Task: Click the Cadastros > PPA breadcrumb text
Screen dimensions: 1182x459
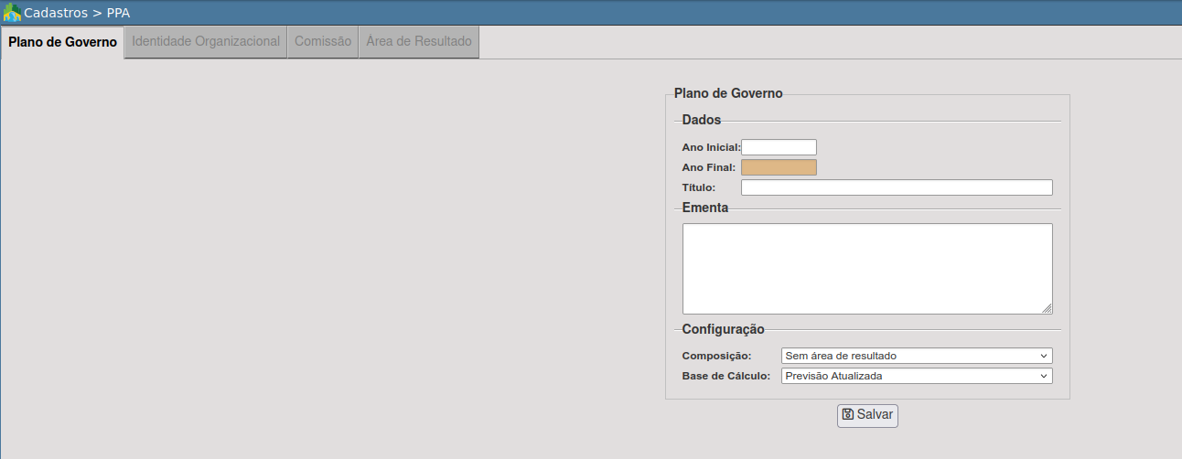Action: (x=77, y=13)
